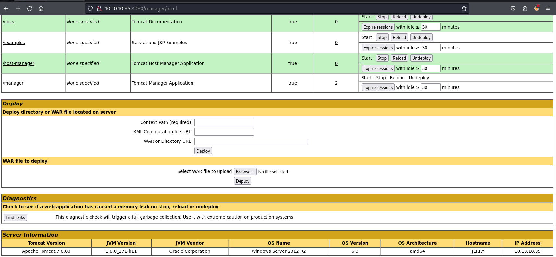556x257 pixels.
Task: Open the browser home page
Action: click(x=41, y=9)
